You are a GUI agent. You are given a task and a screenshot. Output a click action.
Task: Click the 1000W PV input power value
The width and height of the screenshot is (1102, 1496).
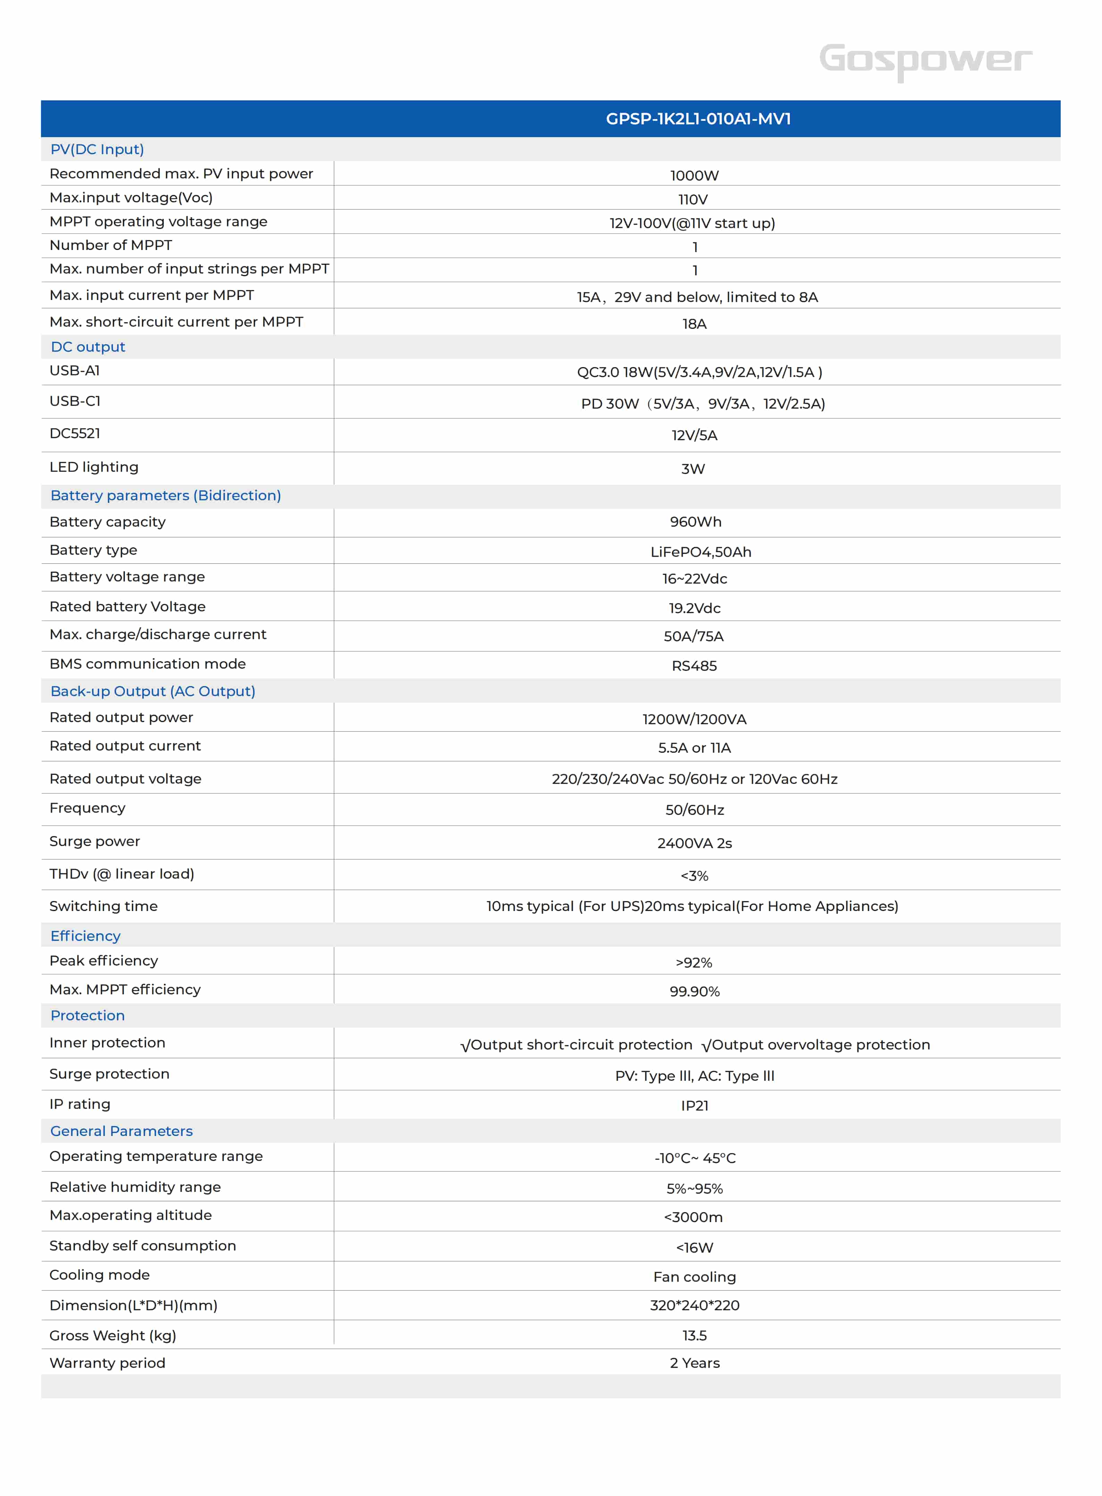coord(695,175)
